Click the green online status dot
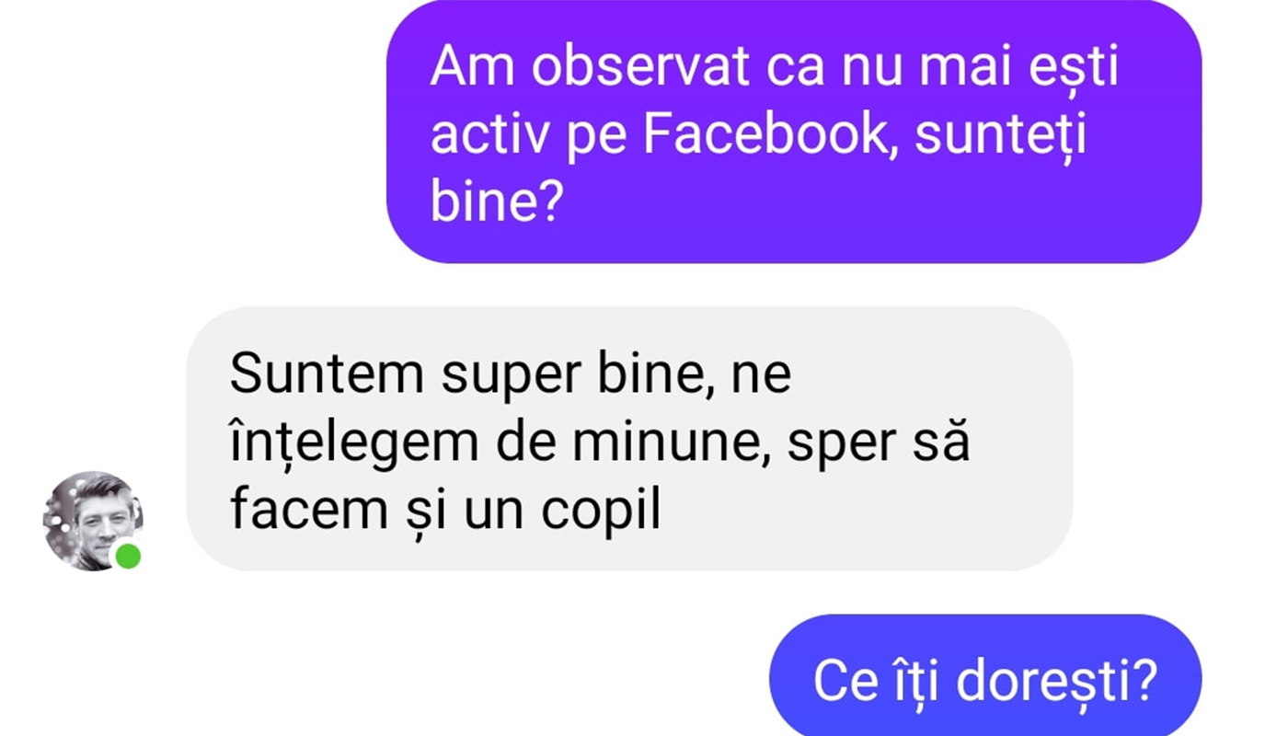The width and height of the screenshot is (1288, 736). pyautogui.click(x=128, y=556)
